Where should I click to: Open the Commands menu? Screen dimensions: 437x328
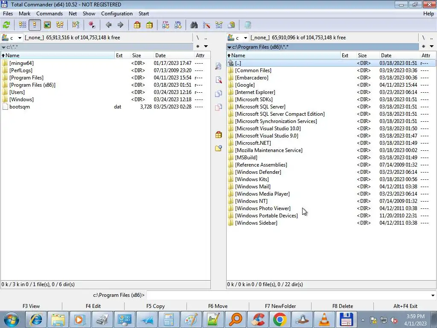[x=50, y=13]
